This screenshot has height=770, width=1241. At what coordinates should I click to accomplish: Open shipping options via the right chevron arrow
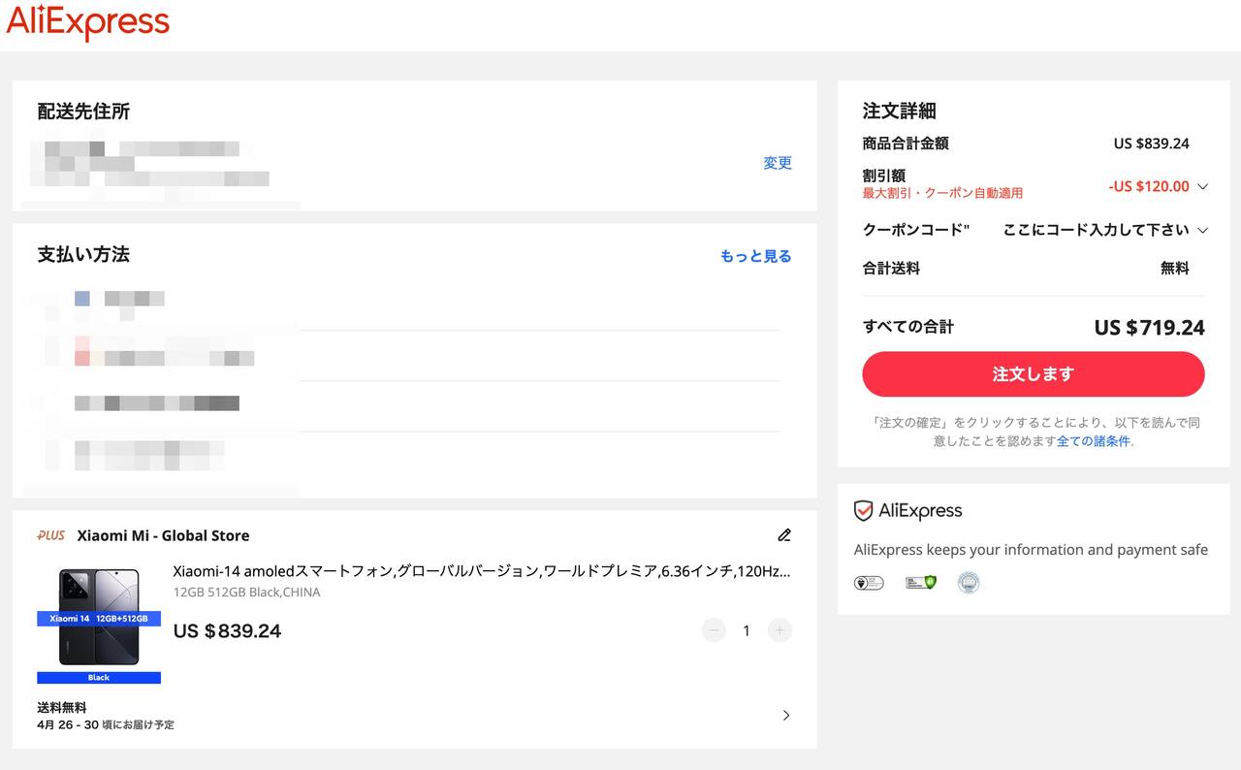coord(785,716)
